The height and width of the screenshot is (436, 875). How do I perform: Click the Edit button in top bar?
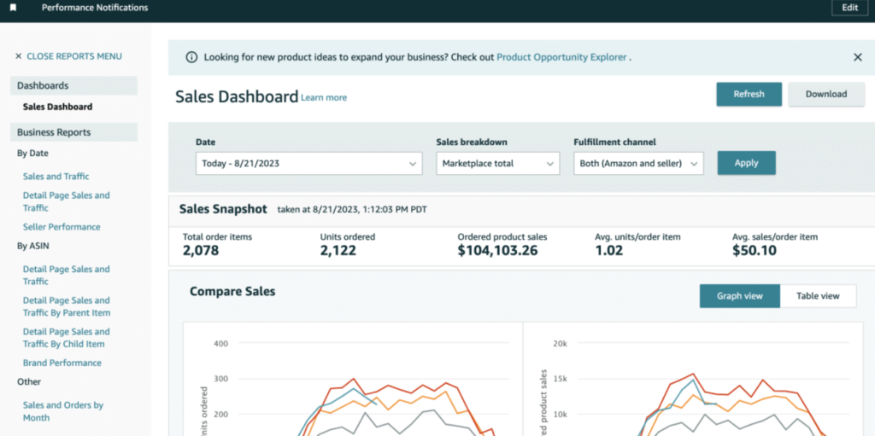click(849, 8)
